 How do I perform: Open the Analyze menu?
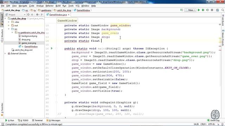[x=40, y=6]
